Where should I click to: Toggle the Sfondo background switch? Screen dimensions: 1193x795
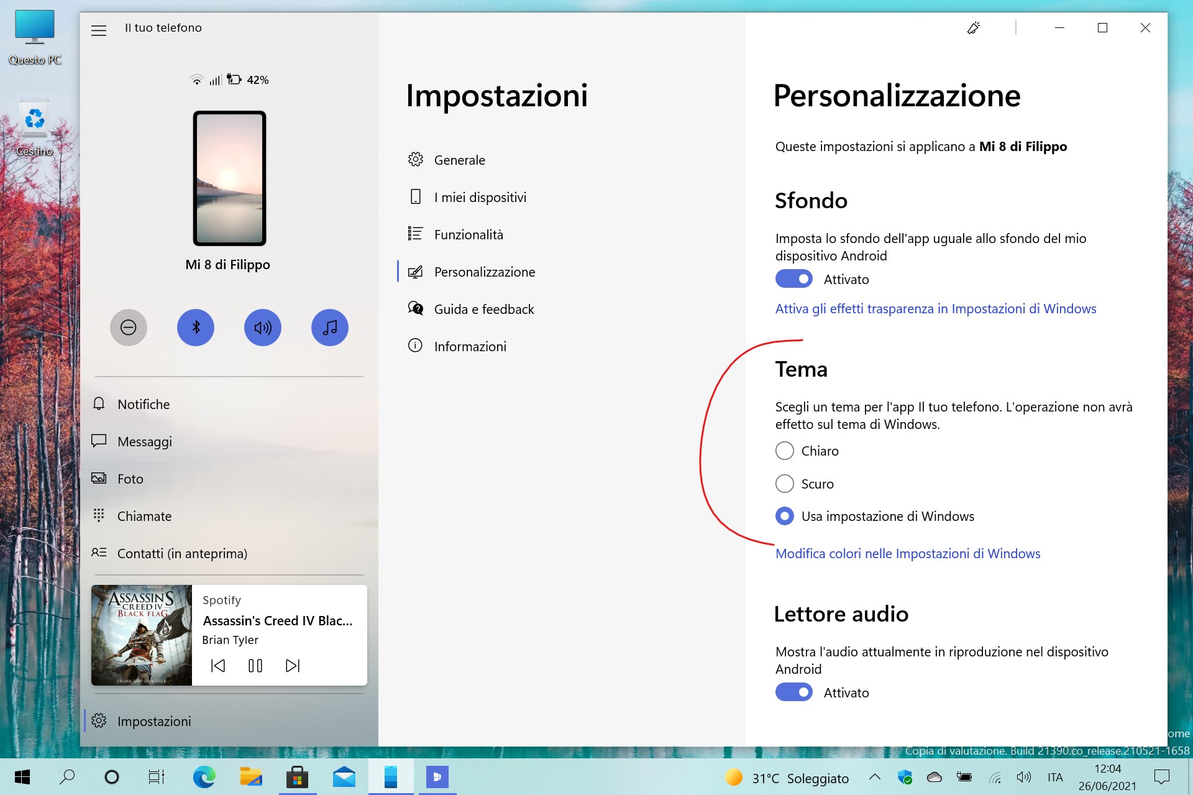point(793,279)
